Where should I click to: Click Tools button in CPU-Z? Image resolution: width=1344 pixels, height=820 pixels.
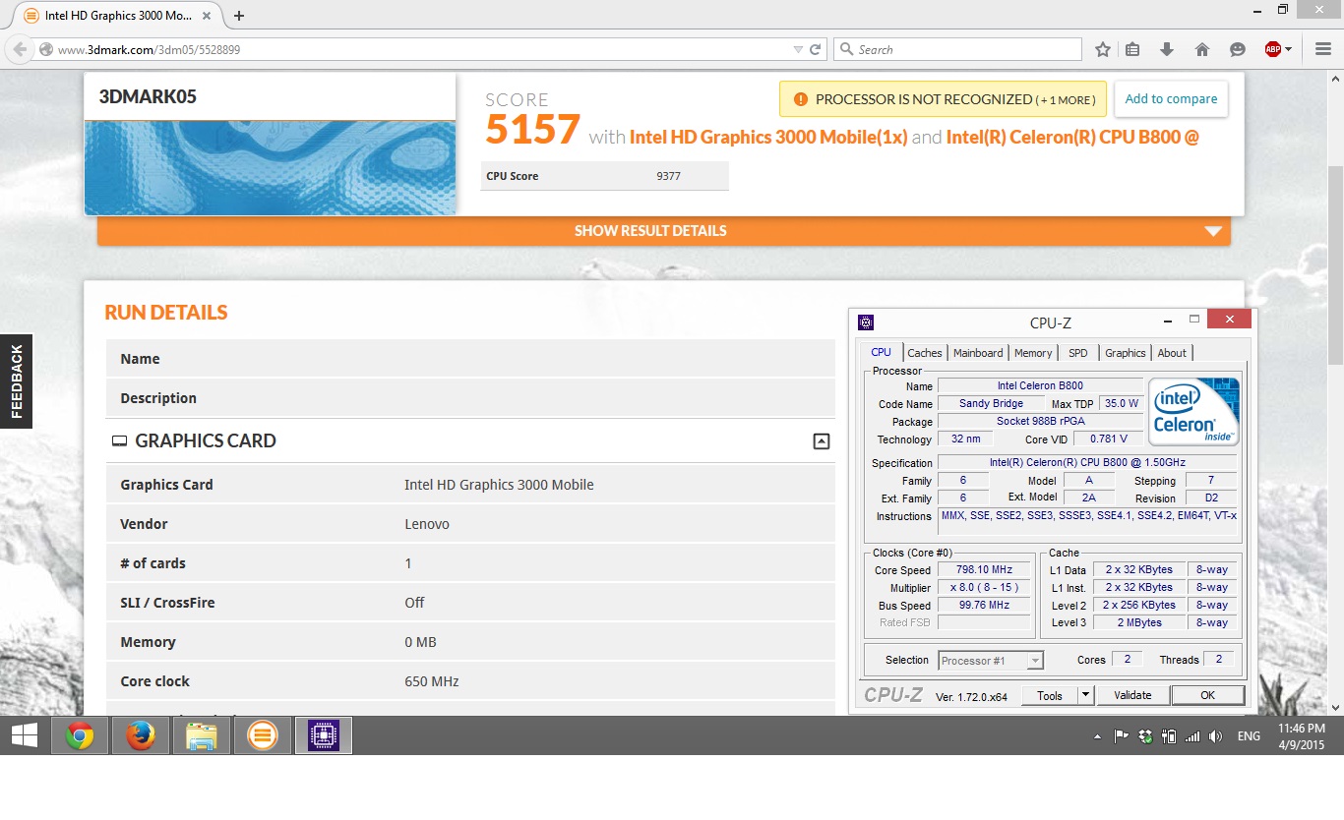[1050, 695]
